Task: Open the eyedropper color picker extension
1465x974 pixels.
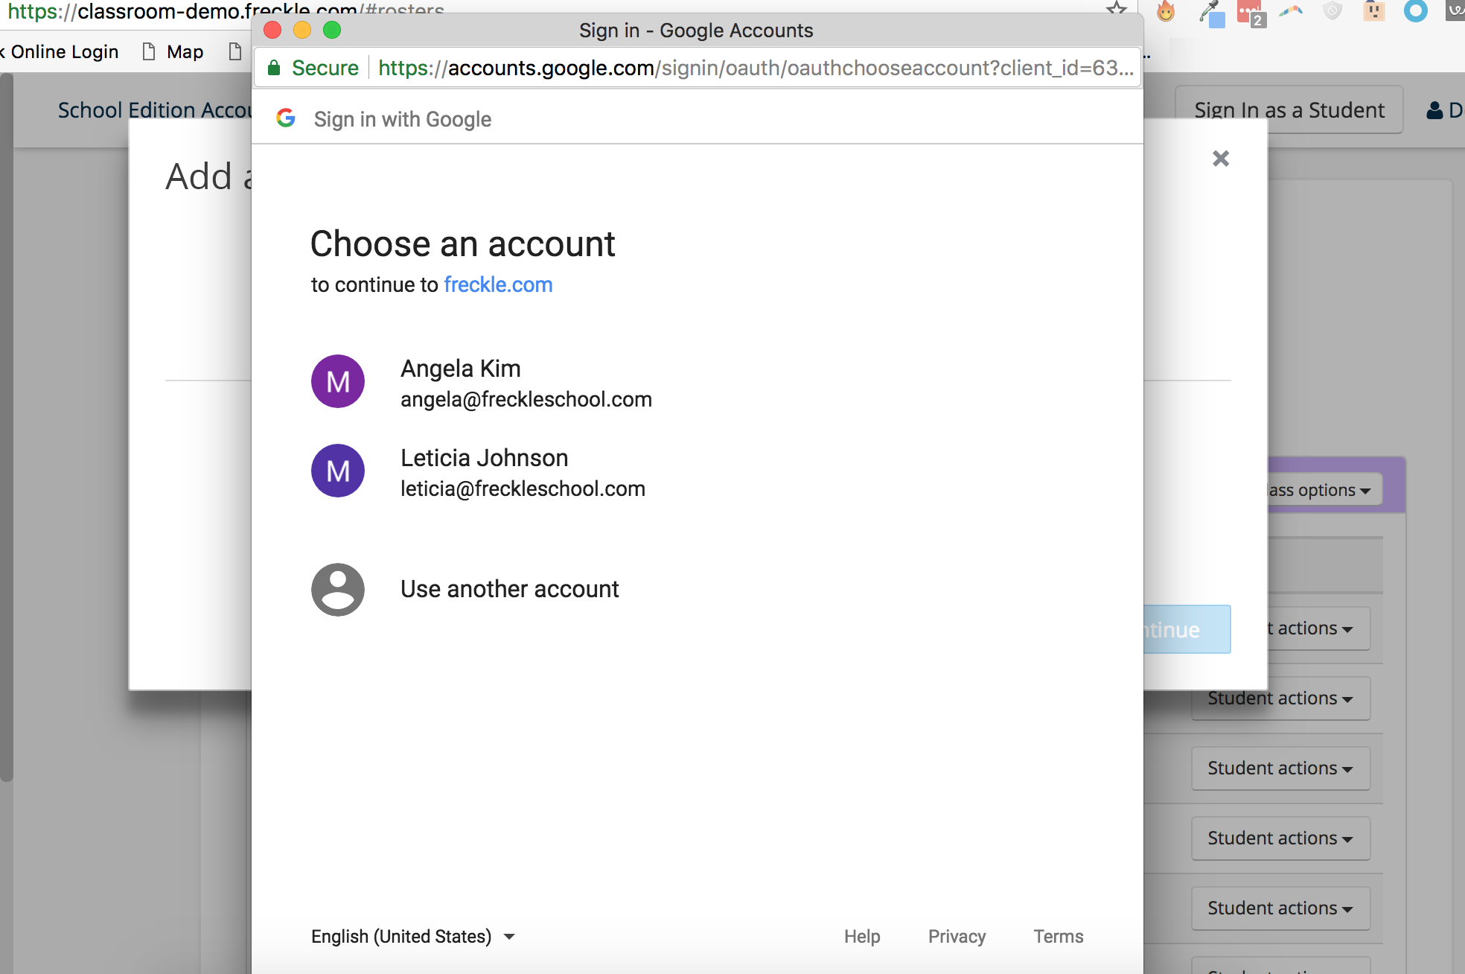Action: click(x=1213, y=13)
